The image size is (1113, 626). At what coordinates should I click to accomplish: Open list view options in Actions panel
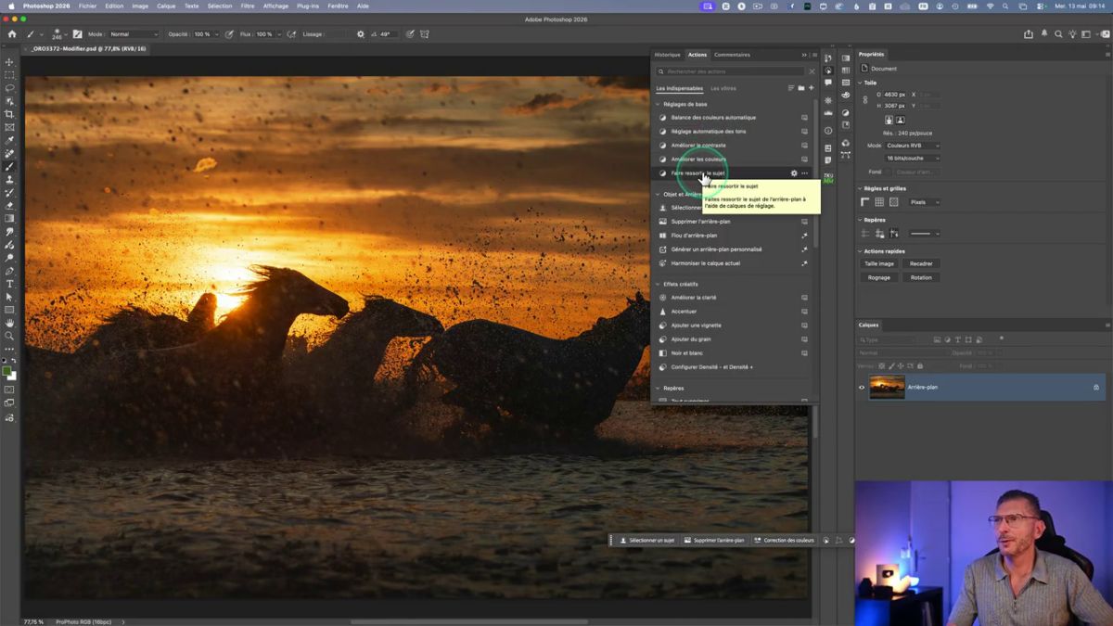tap(791, 88)
